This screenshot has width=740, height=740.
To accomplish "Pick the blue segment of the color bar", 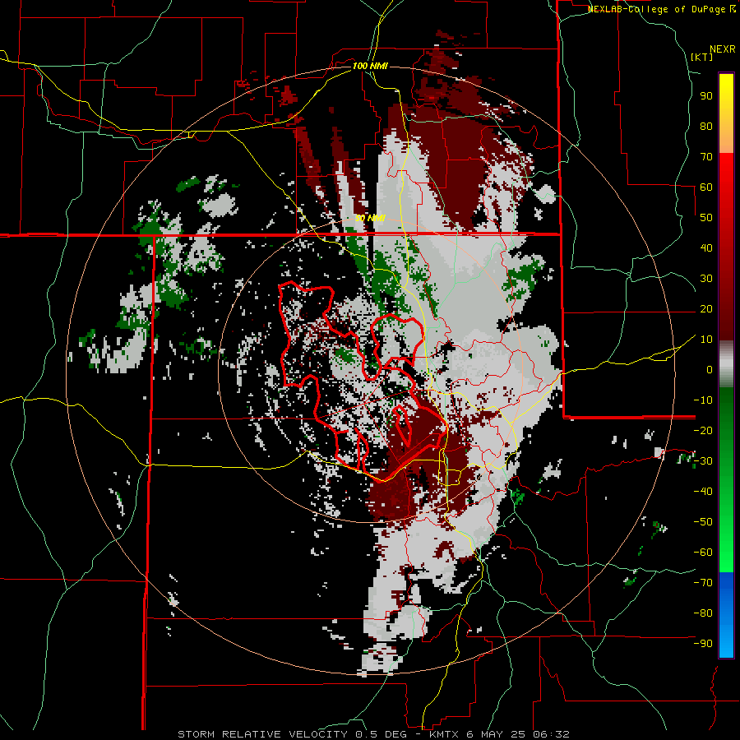I will tap(726, 615).
